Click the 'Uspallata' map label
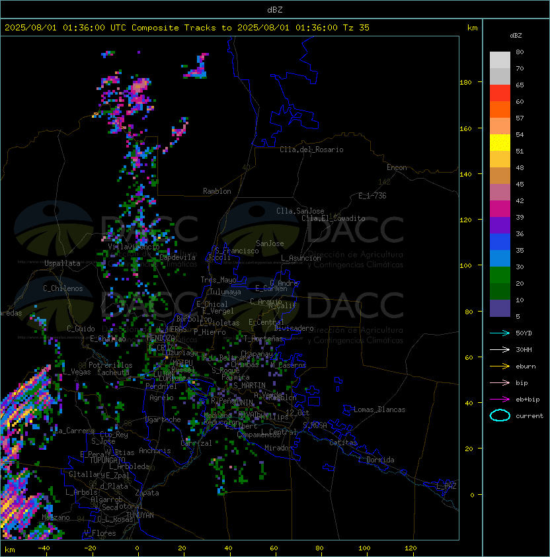This screenshot has width=550, height=557. tap(62, 263)
